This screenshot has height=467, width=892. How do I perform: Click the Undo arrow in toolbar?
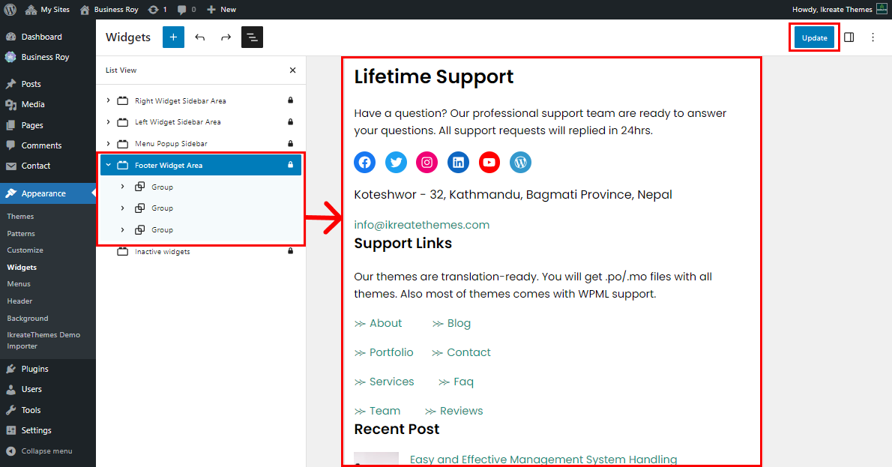point(199,37)
